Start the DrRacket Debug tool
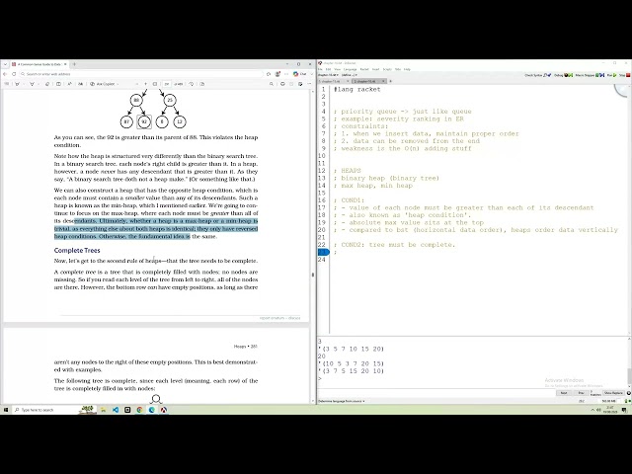Viewport: 632px width, 474px height. 563,75
